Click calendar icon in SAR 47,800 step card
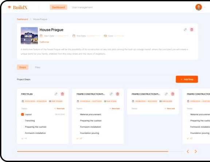210x162 pixels. click(x=78, y=101)
